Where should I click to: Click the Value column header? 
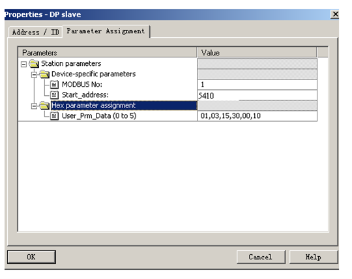click(257, 53)
